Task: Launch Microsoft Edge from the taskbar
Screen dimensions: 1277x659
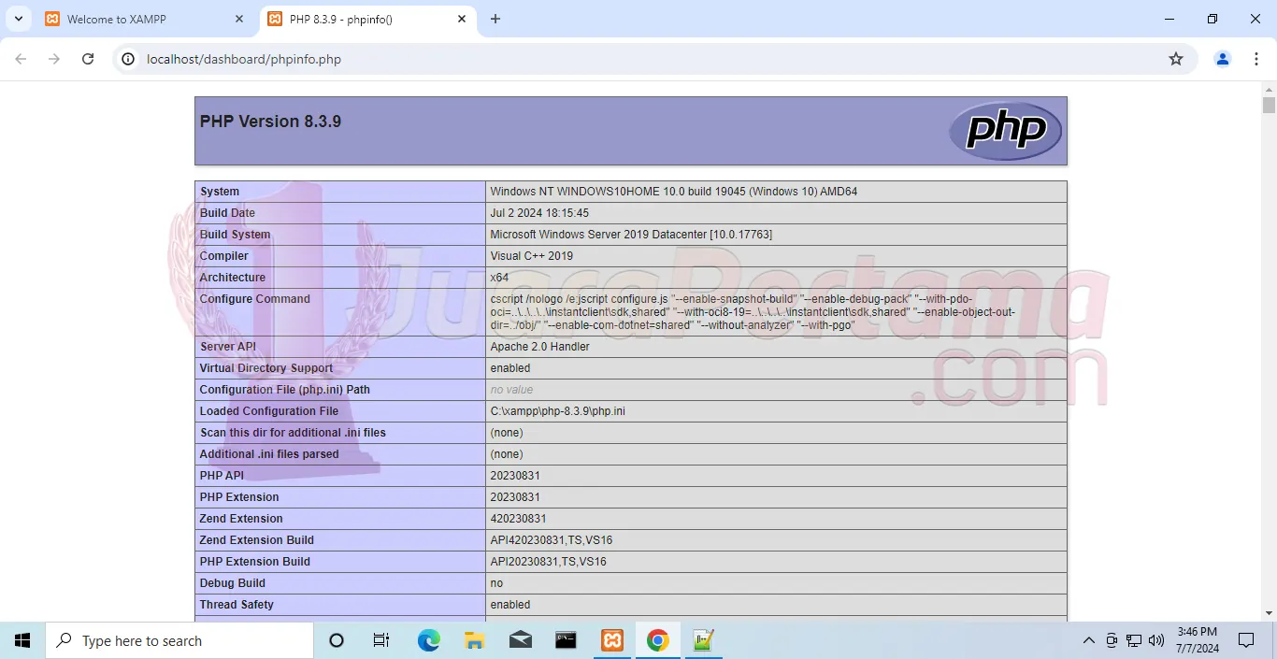Action: 428,640
